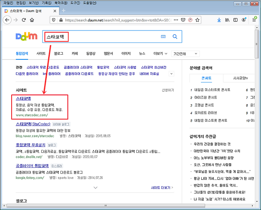This screenshot has height=210, width=261.
Task: Open the 도구(T) menu
Action: click(75, 3)
